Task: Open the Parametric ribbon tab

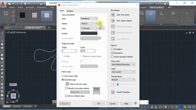Action: point(42,7)
